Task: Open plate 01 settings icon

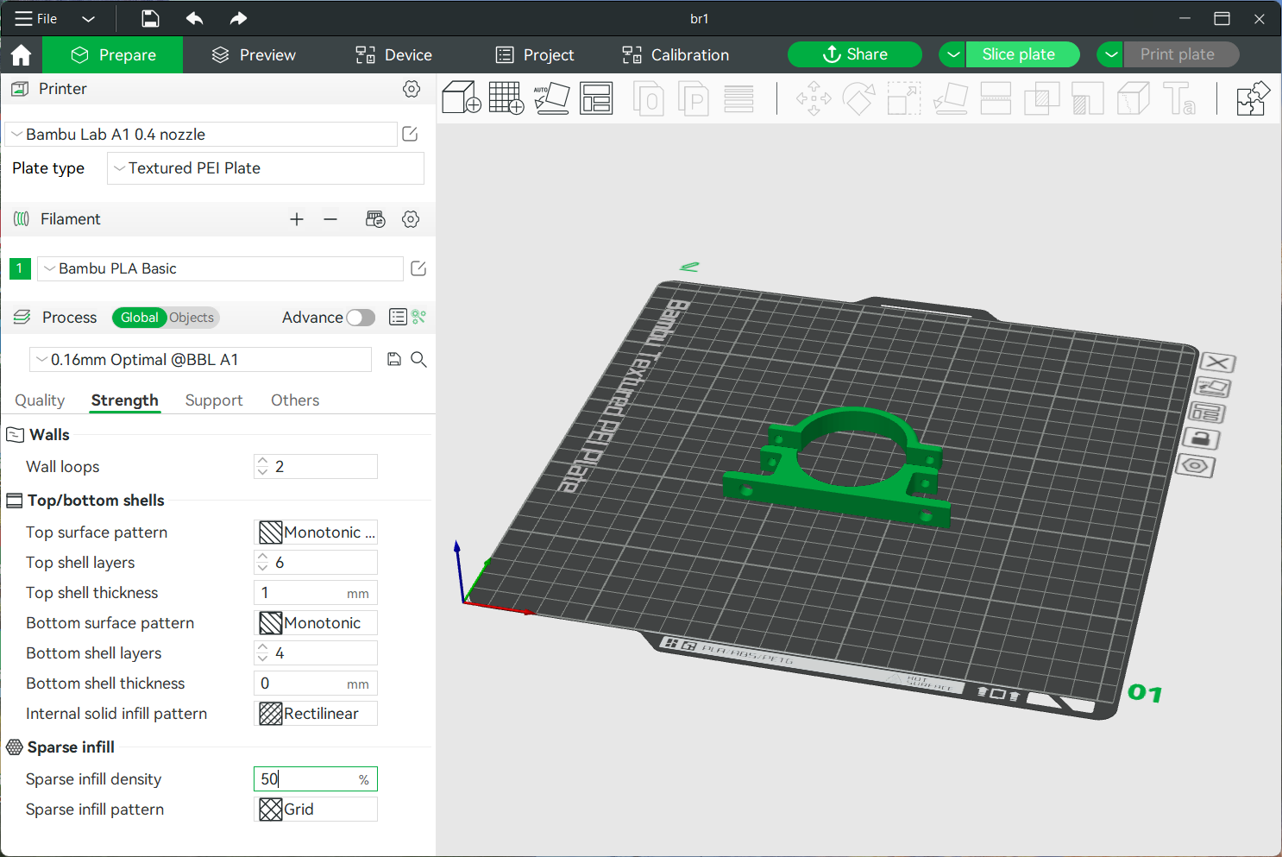Action: click(1196, 466)
